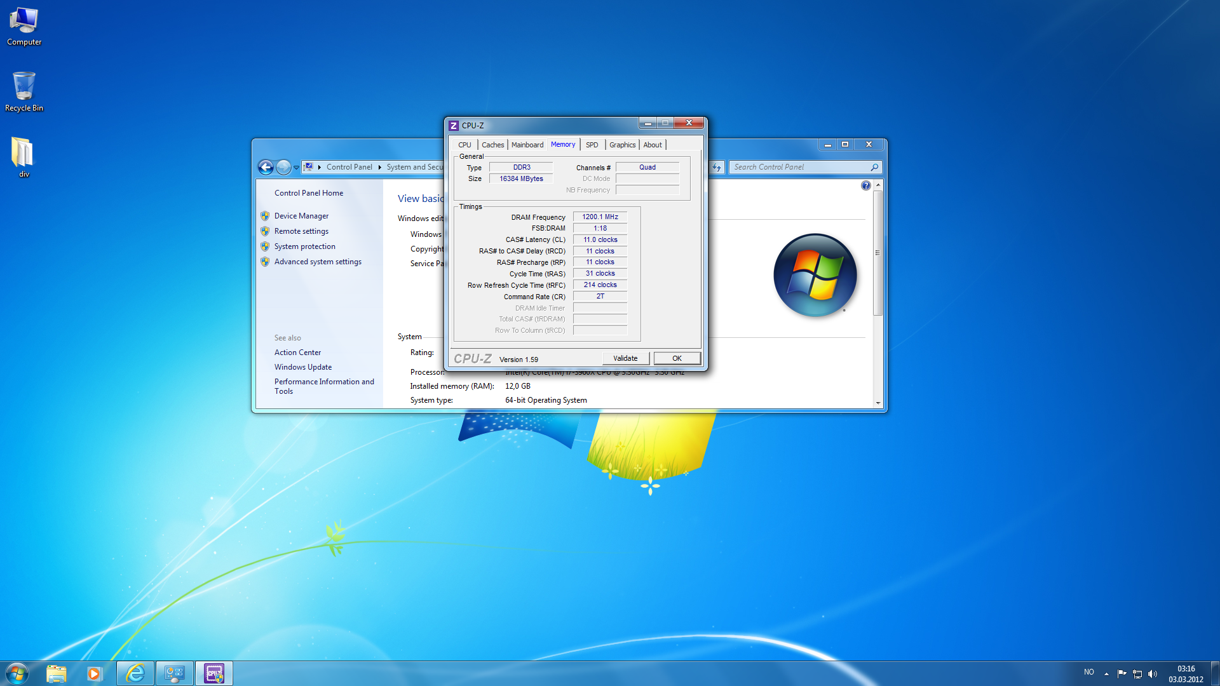Viewport: 1220px width, 686px height.
Task: Click the scrollbar down arrow in Control Panel
Action: 878,403
